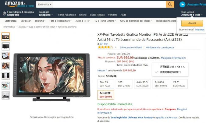This screenshot has height=123, width=206.
Task: Open the Offerte navigation item
Action: pyautogui.click(x=83, y=15)
